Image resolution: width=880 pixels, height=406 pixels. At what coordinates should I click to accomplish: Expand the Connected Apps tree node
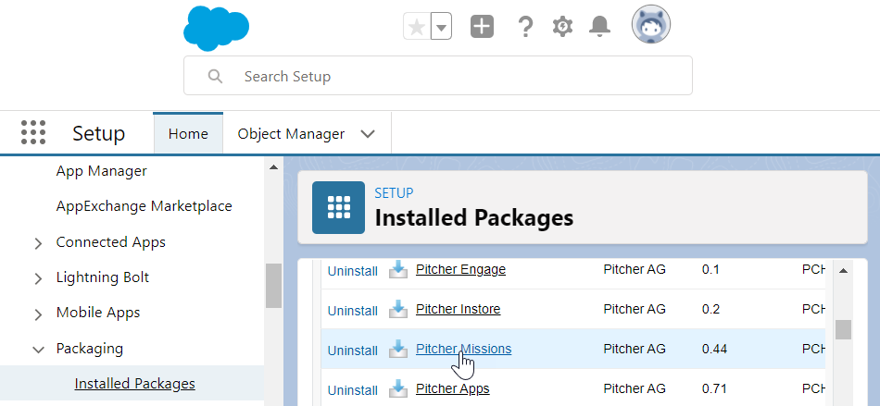(38, 243)
